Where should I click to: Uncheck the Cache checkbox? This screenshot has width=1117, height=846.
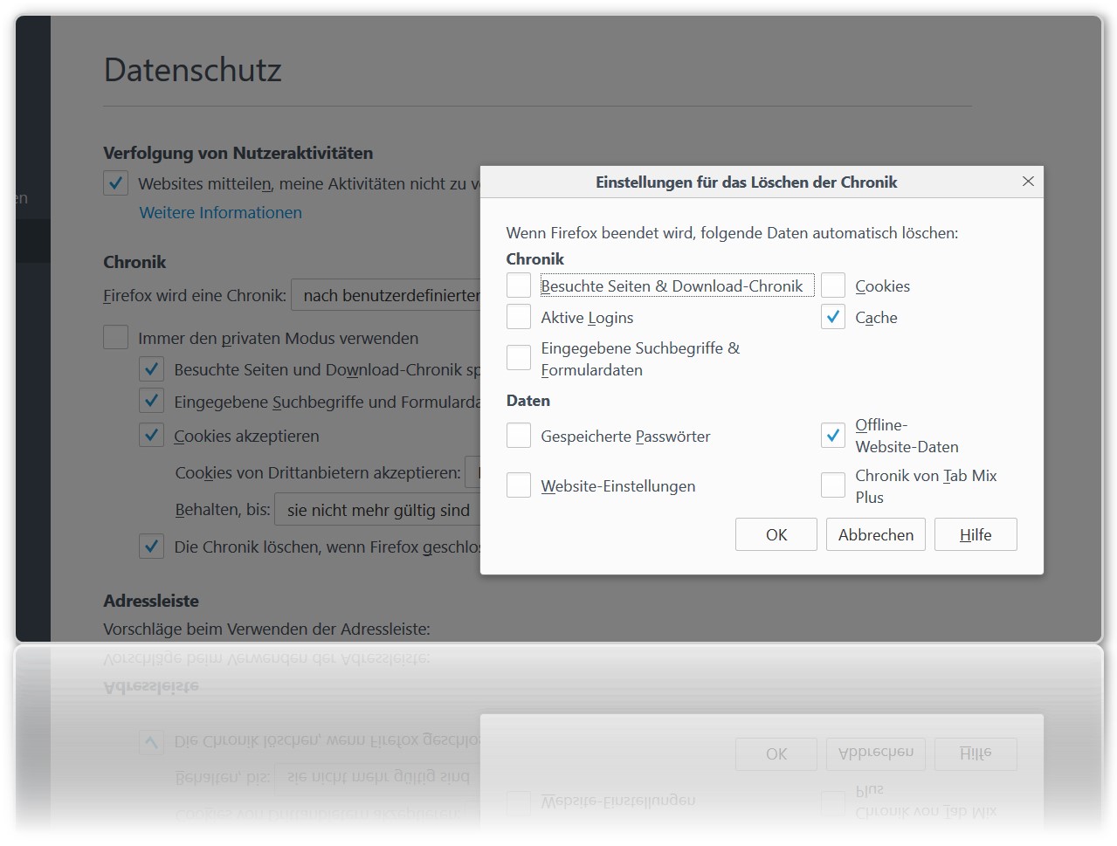833,317
